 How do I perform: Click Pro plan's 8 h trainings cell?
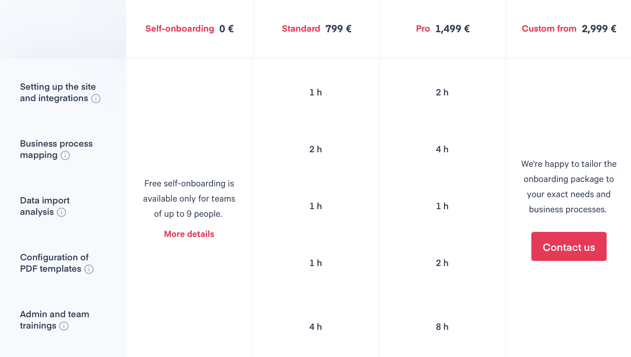click(442, 327)
